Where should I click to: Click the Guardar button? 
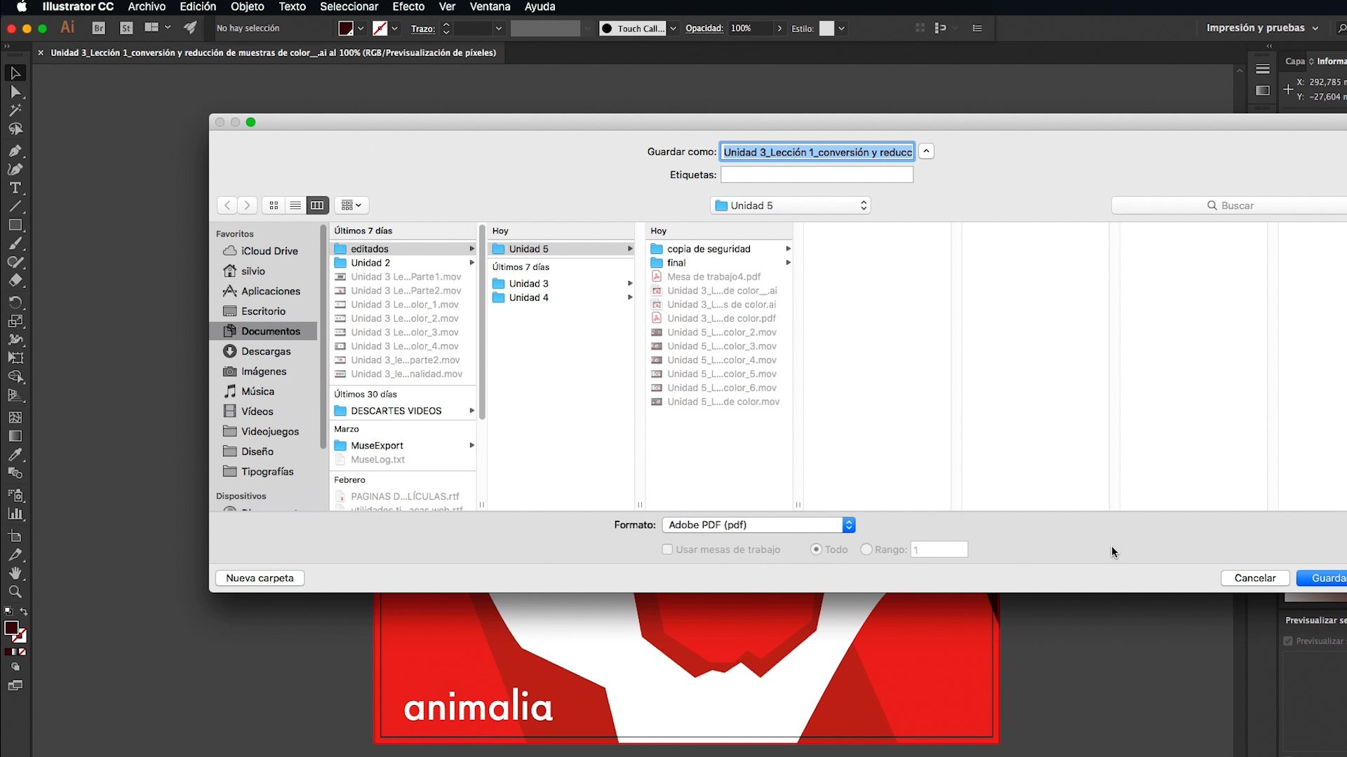pos(1322,578)
